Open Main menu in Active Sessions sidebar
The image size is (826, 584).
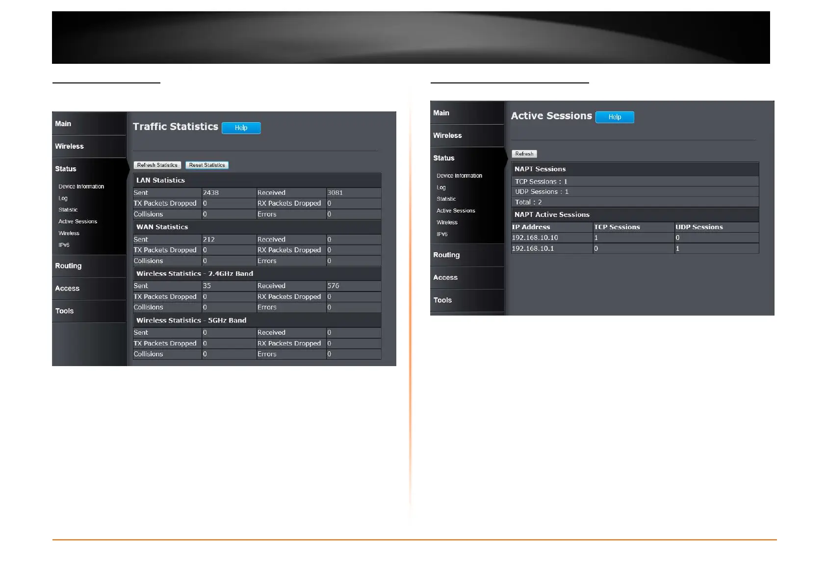pos(467,113)
